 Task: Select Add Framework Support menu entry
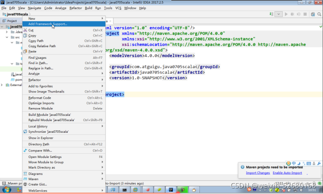click(64, 24)
